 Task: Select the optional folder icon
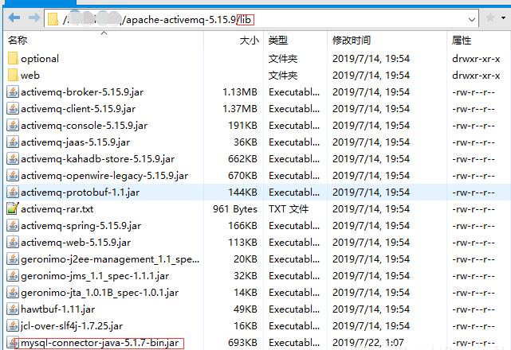13,58
